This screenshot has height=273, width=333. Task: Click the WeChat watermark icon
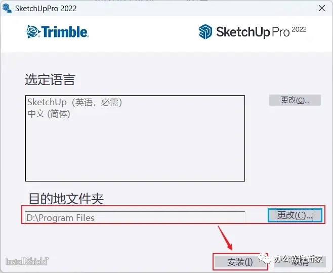click(x=264, y=258)
